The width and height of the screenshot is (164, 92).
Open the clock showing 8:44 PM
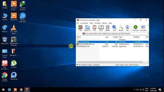tap(153, 90)
